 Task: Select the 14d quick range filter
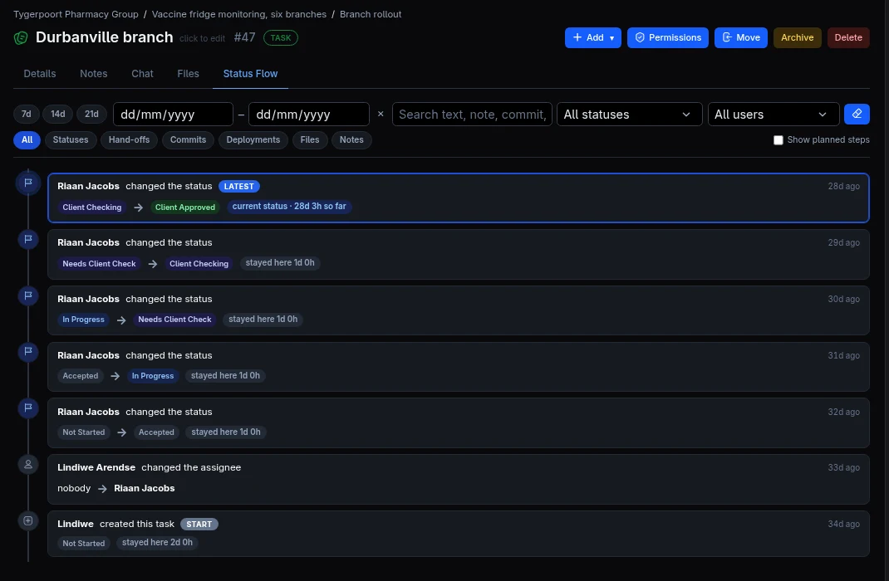pyautogui.click(x=58, y=114)
